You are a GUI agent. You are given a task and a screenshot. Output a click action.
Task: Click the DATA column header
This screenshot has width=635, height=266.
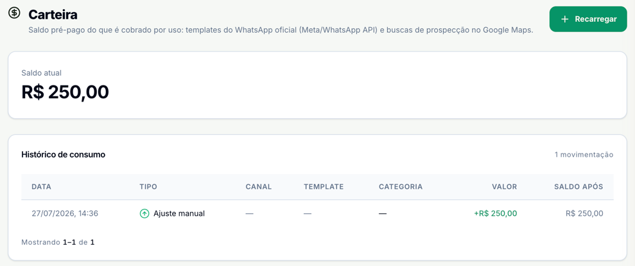pos(41,187)
